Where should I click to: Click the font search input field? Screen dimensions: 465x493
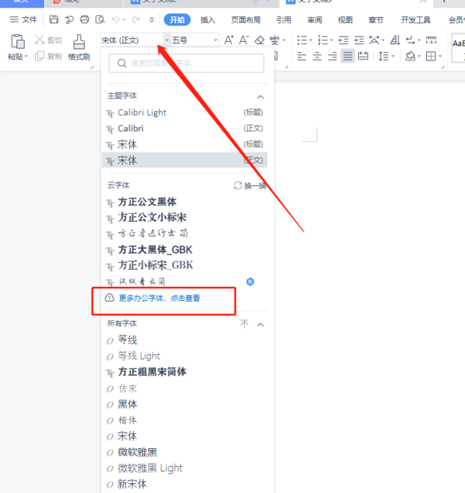(186, 63)
